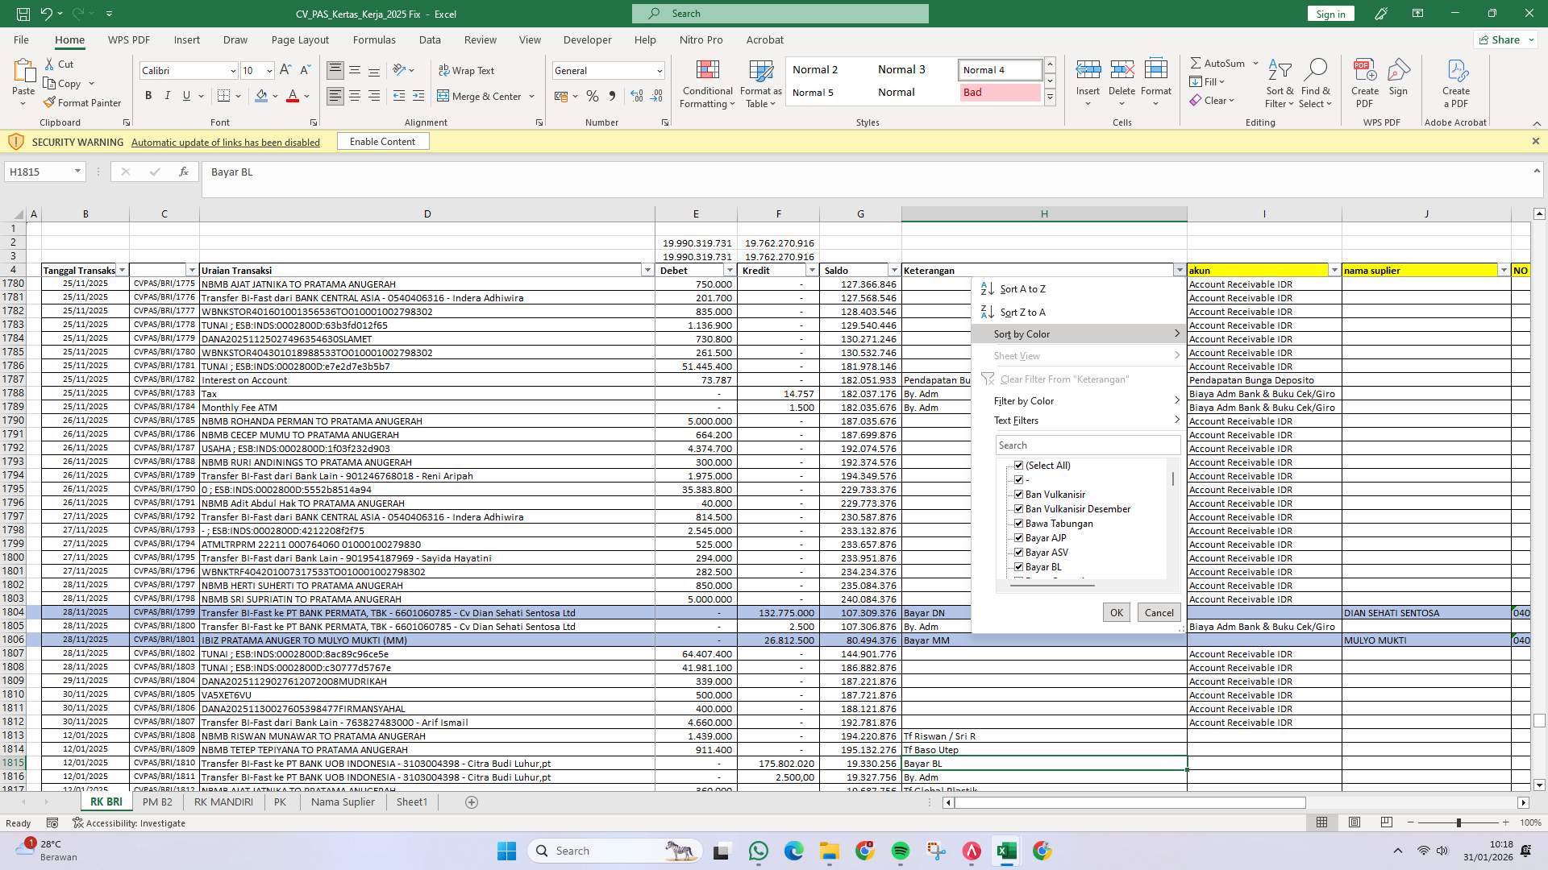Uncheck the Select All filter checkbox
Screen dimensions: 1548x870
1019,465
